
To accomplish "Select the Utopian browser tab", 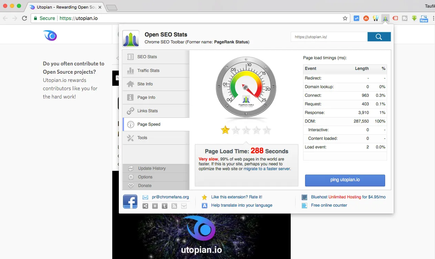I will [x=65, y=7].
